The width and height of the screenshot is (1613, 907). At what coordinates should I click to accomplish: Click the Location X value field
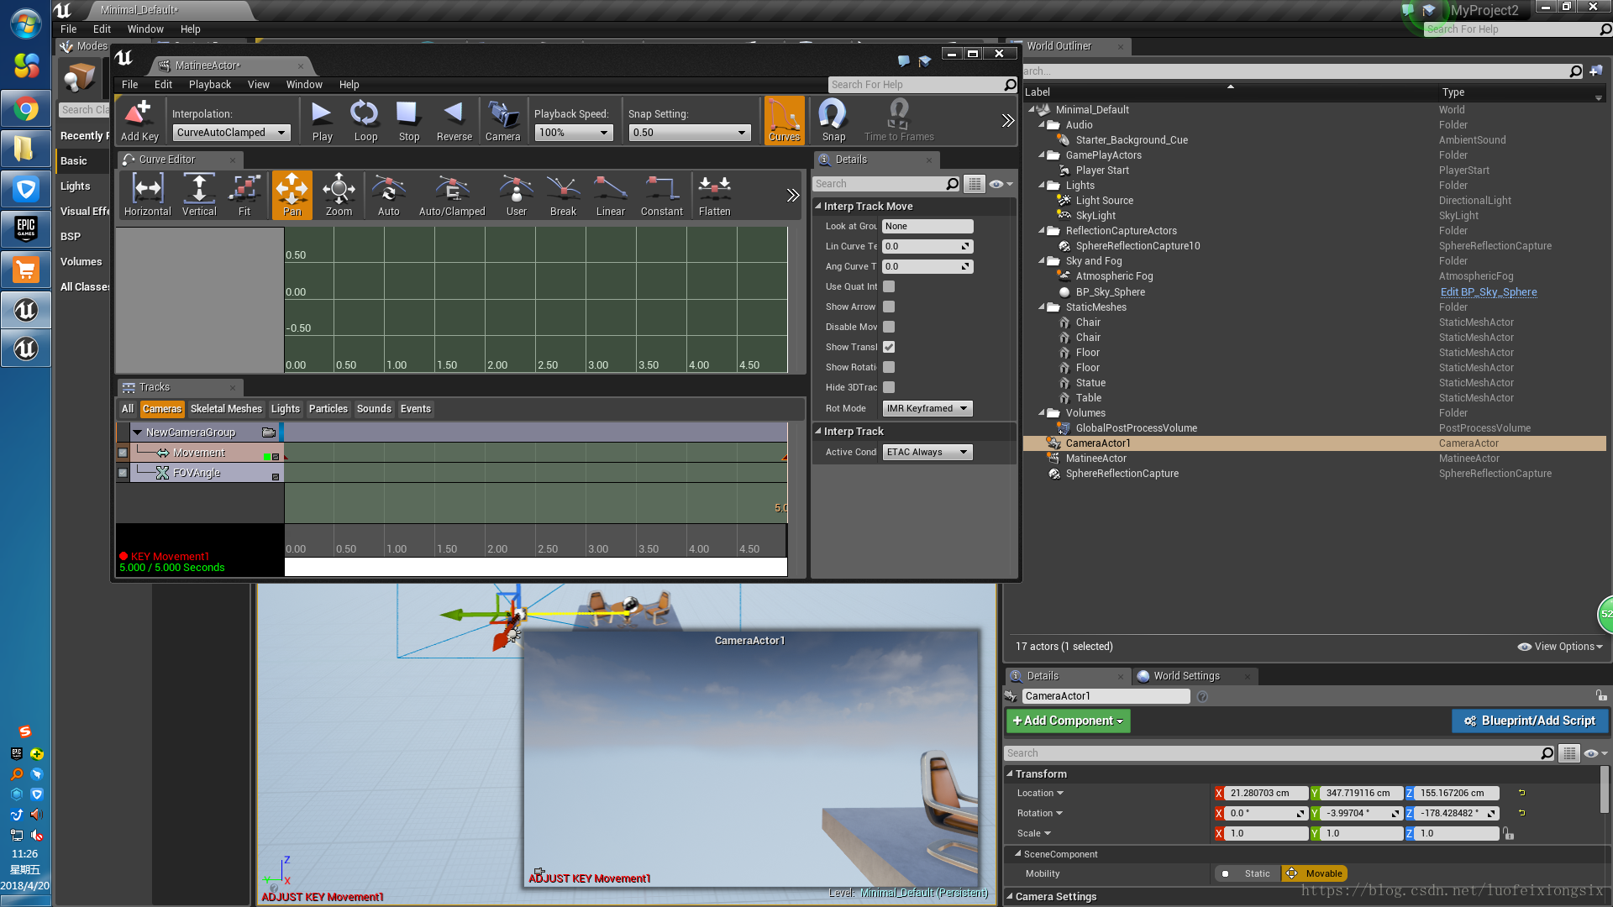[x=1266, y=793]
